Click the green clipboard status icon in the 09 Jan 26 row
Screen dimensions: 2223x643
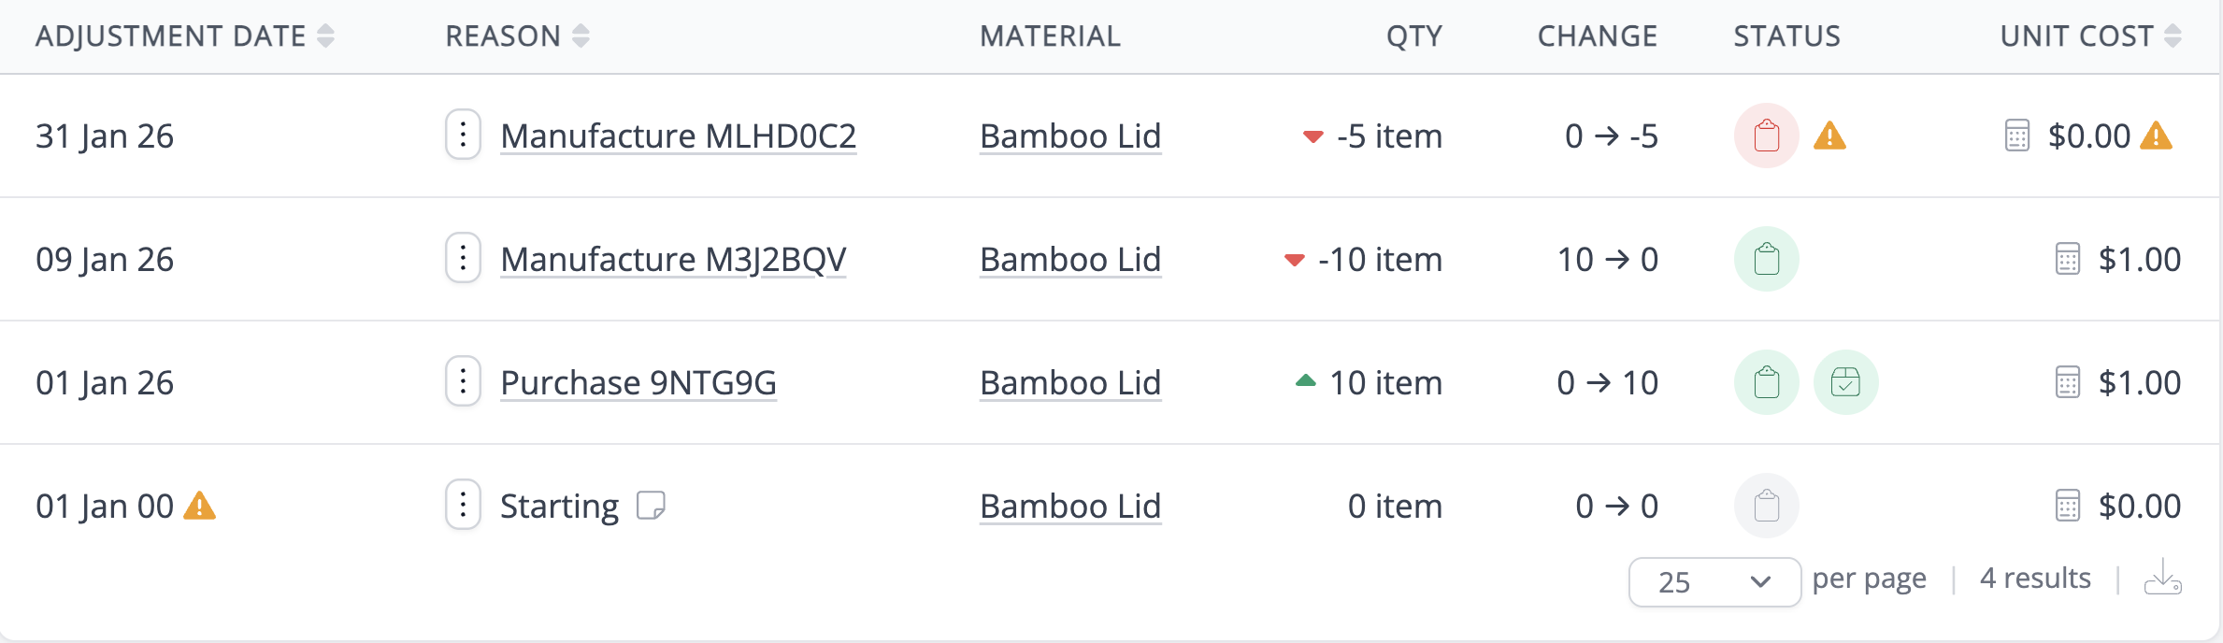coord(1766,259)
